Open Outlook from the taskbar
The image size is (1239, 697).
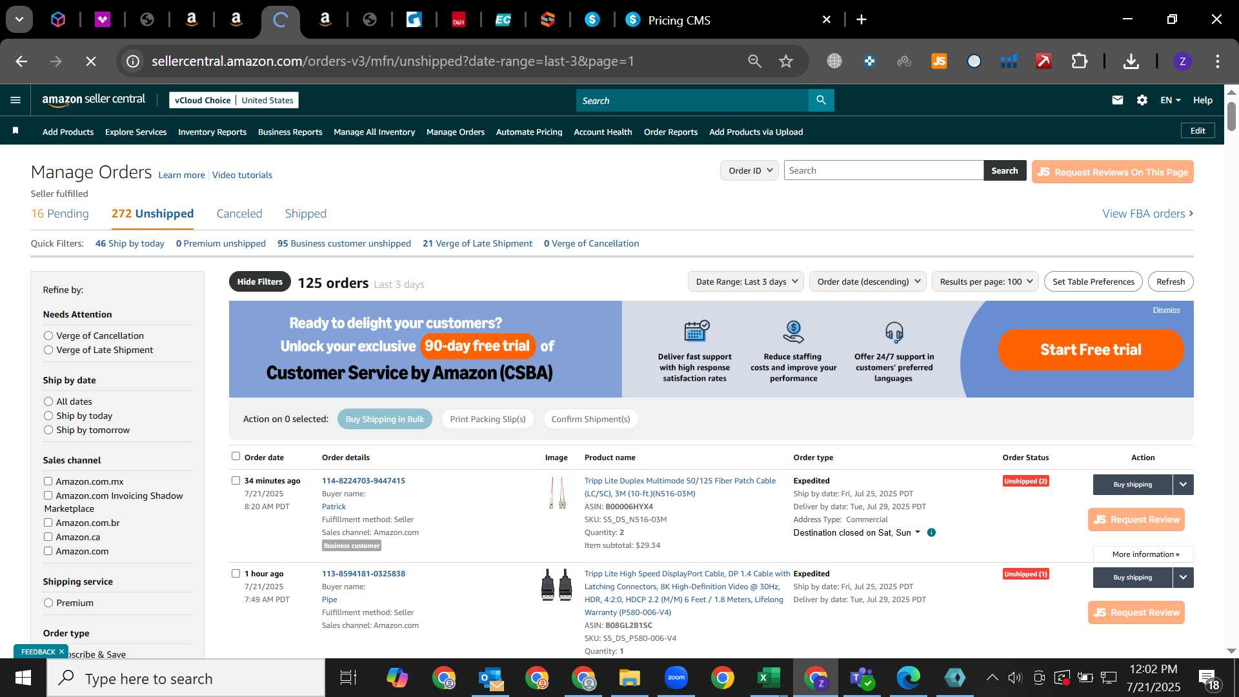click(x=490, y=678)
